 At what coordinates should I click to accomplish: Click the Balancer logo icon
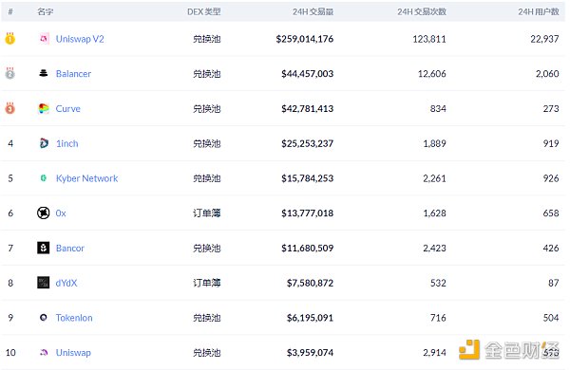tap(44, 73)
